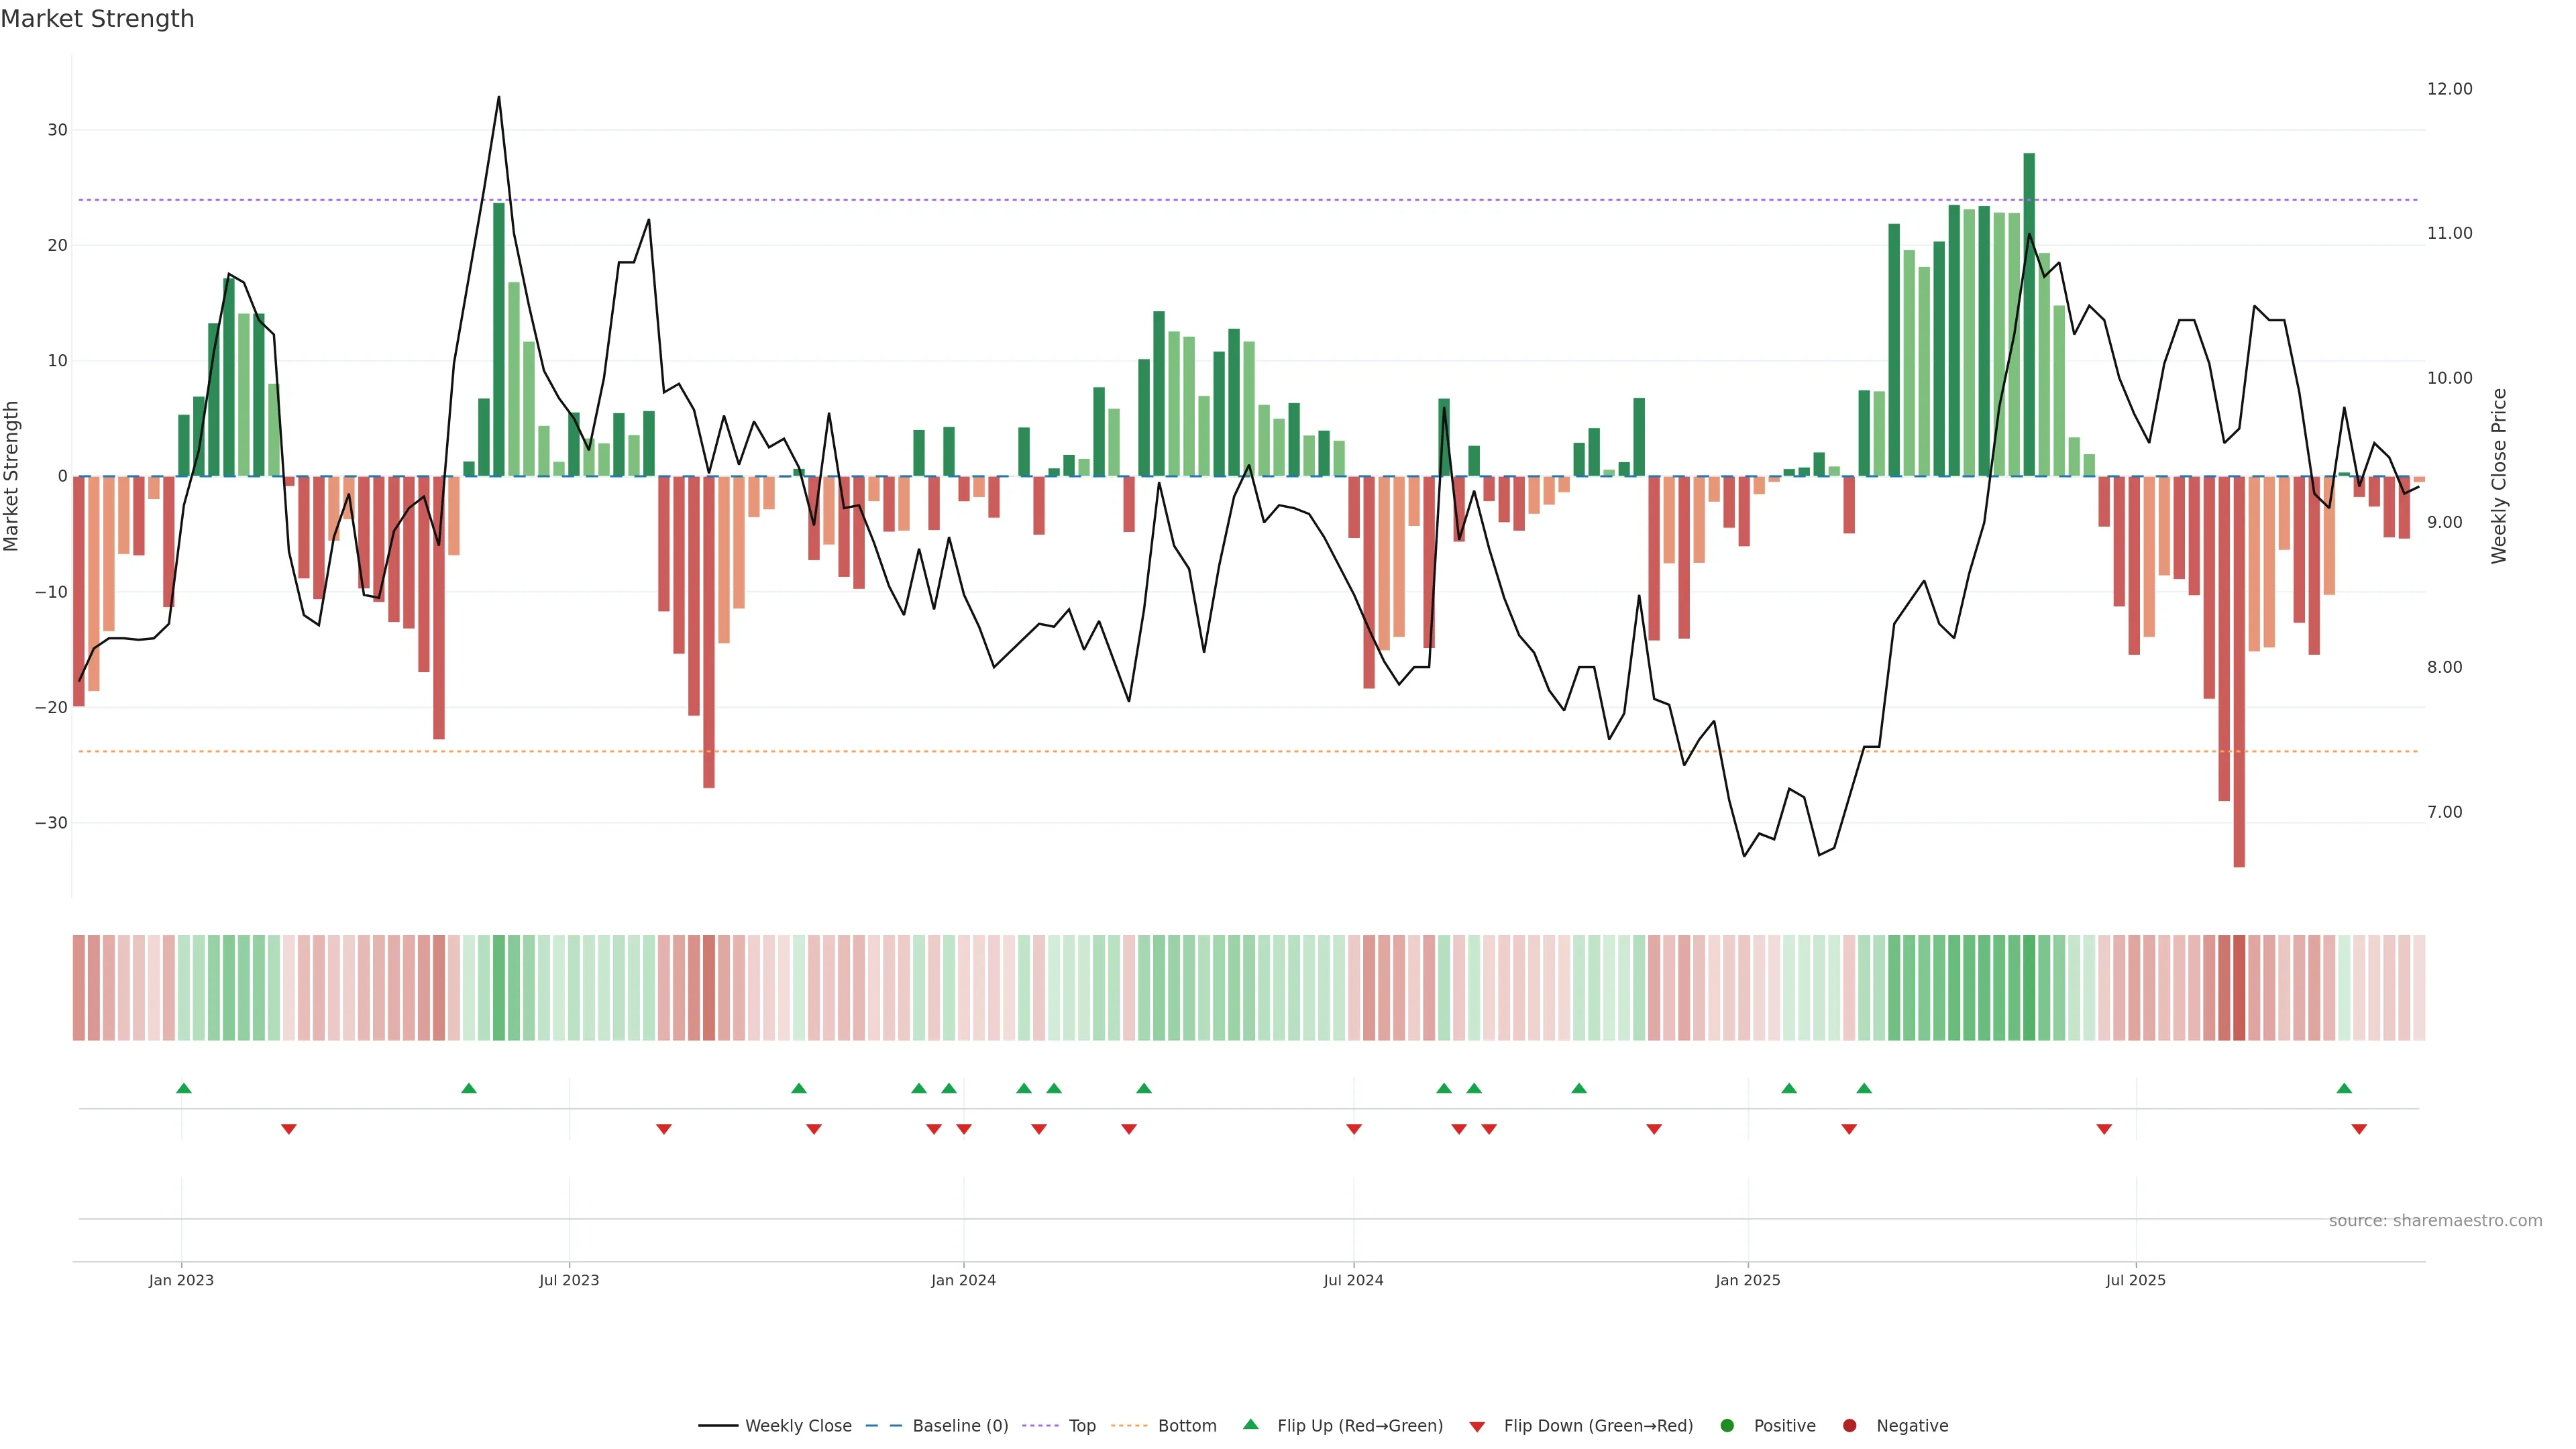Click the darkest red heatmap strip cell
2576x1449 pixels.
pyautogui.click(x=2239, y=987)
